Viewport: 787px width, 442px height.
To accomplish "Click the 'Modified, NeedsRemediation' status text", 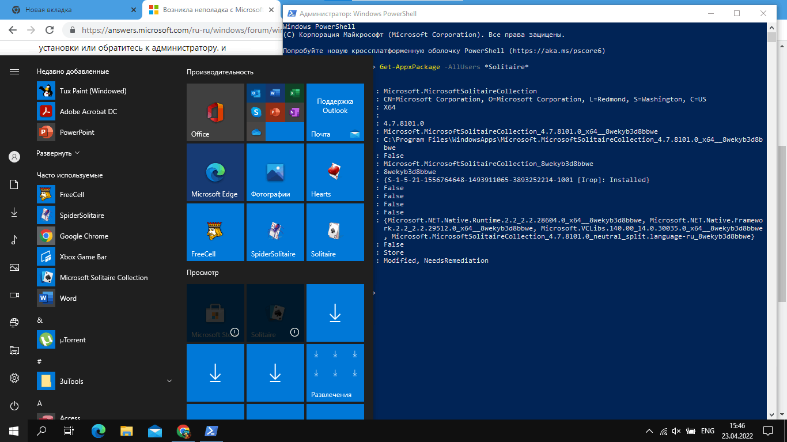I will [436, 260].
